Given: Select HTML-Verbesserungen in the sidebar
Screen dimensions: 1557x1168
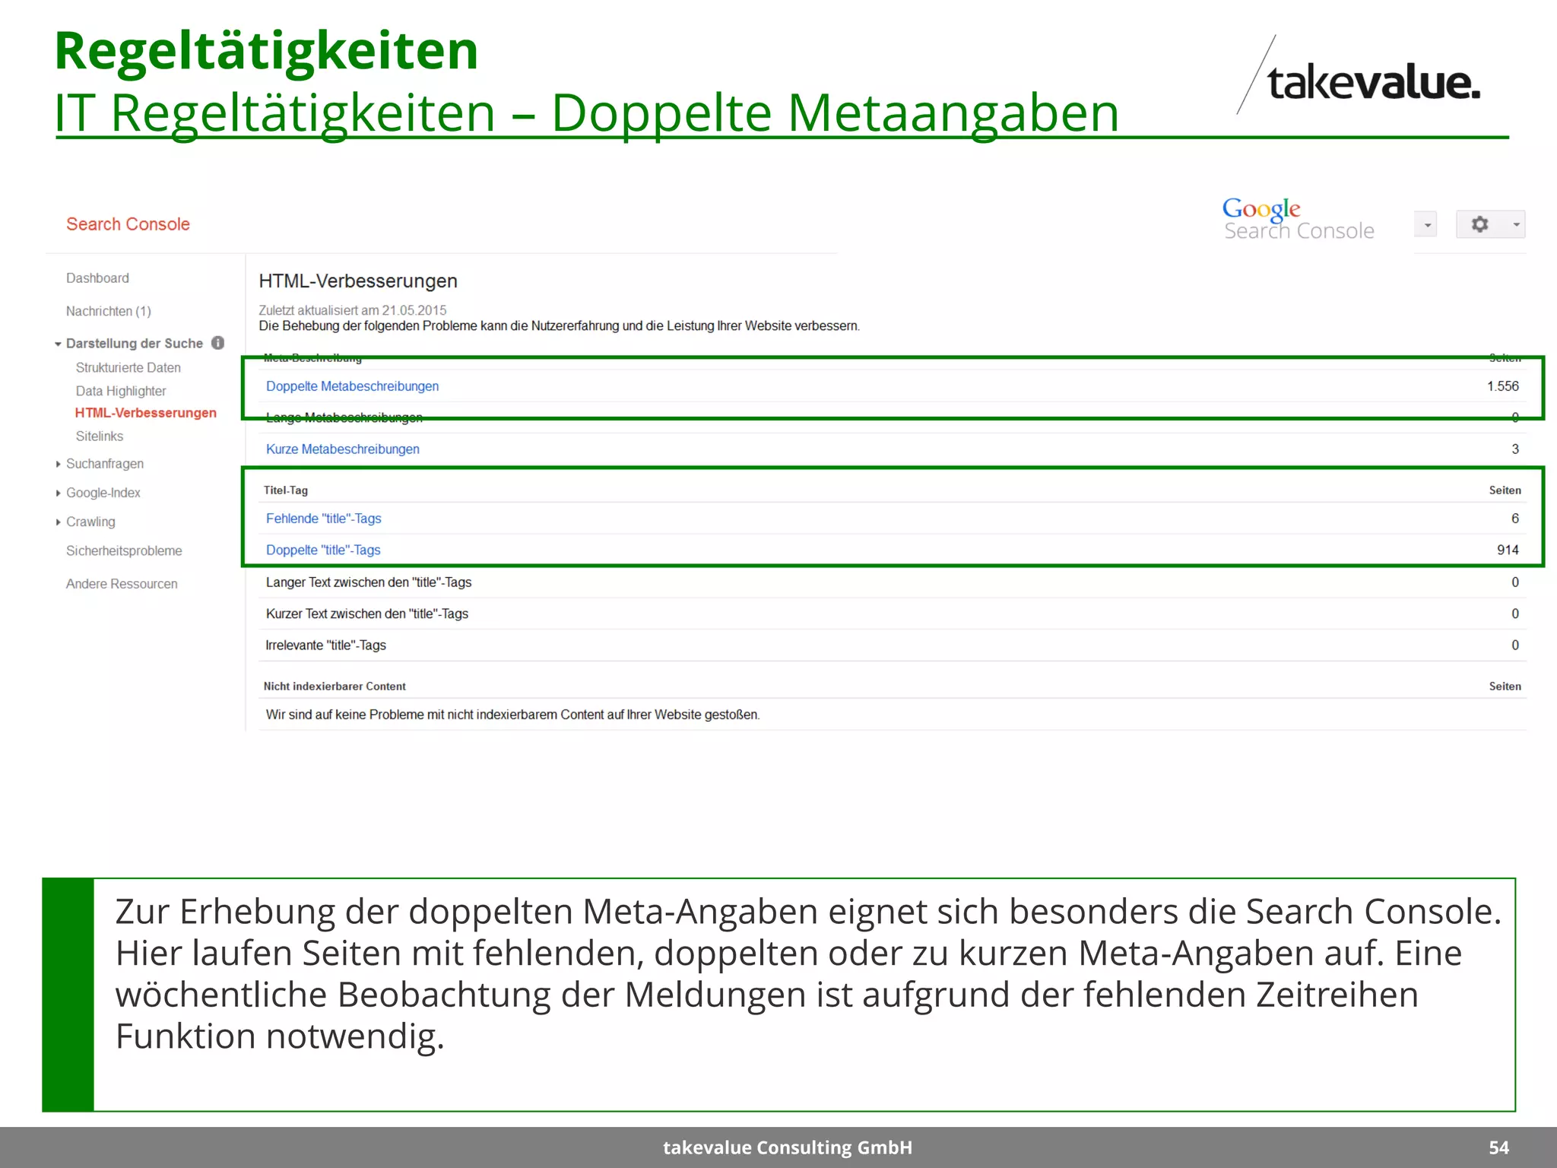Looking at the screenshot, I should pyautogui.click(x=145, y=413).
